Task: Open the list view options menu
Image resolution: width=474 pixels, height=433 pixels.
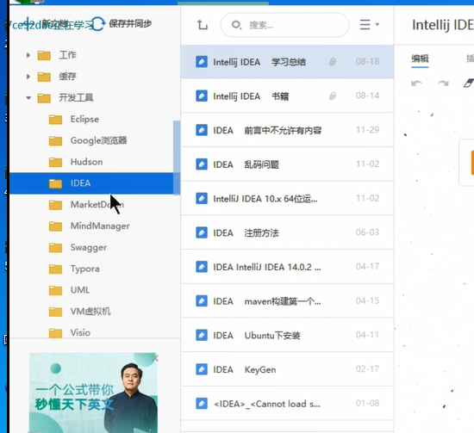Action: (x=369, y=24)
